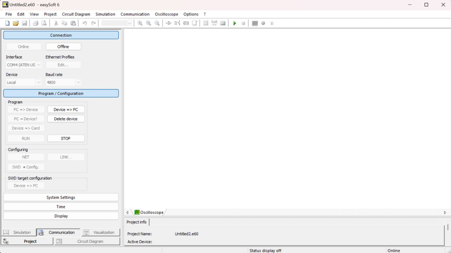Viewport: 451px width, 253px height.
Task: Open Ethernet Profiles Edit dialog
Action: pyautogui.click(x=63, y=65)
